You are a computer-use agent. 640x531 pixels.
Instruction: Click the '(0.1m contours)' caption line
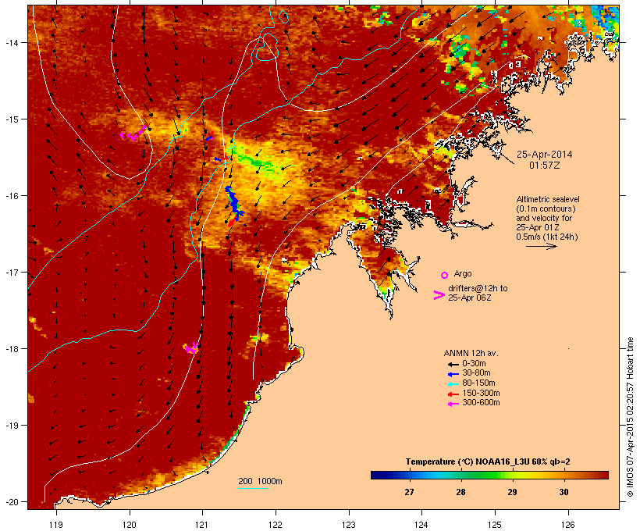tap(546, 208)
